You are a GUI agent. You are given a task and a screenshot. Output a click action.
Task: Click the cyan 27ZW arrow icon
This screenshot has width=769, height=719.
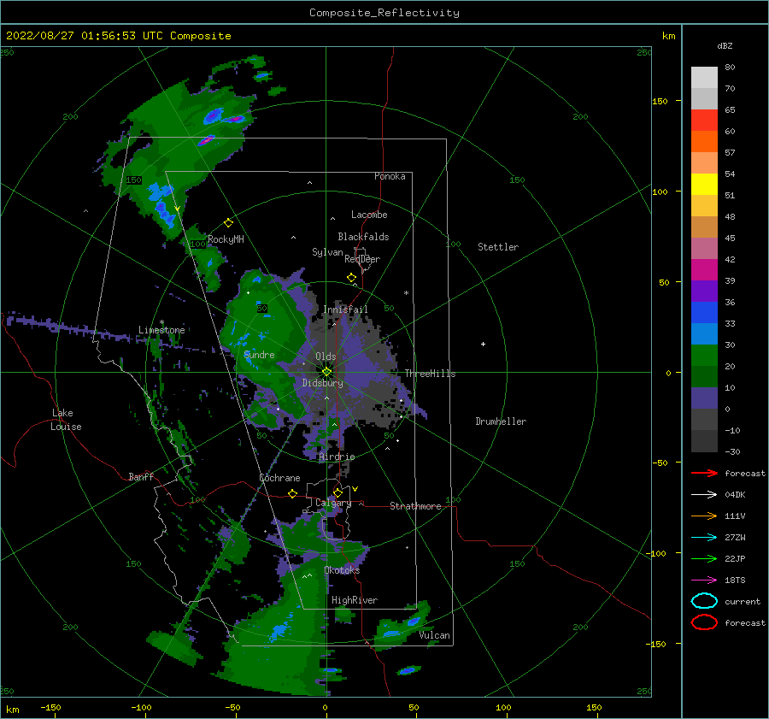704,538
